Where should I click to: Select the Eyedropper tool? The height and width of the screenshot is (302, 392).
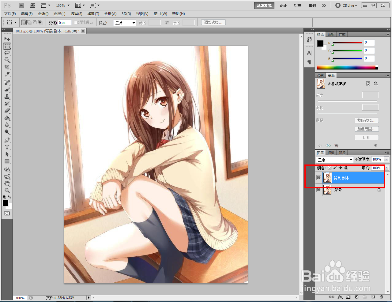tap(7, 74)
